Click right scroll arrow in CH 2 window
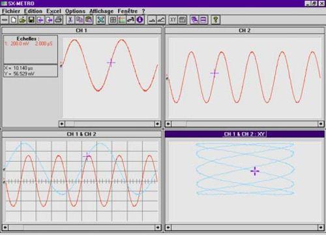 point(321,124)
